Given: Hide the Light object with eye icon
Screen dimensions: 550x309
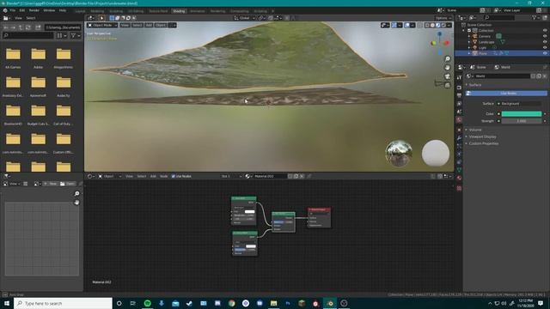Looking at the screenshot, I should [545, 47].
